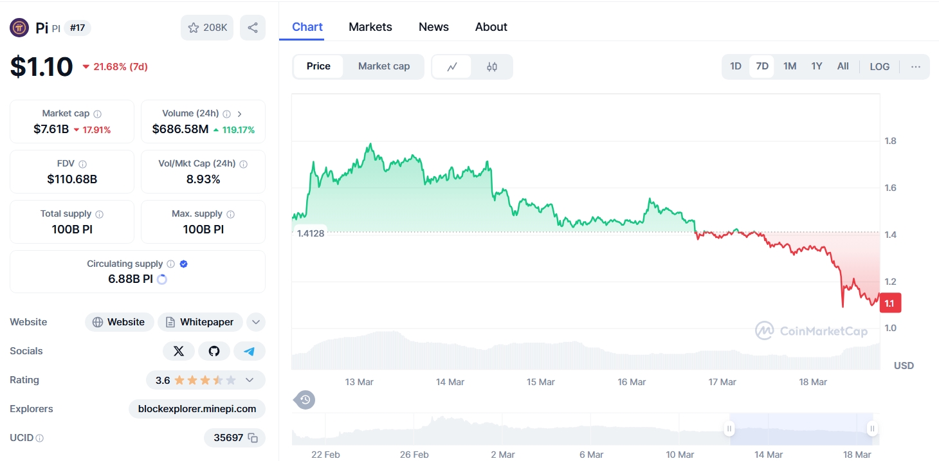This screenshot has width=939, height=461.
Task: Click the Total supply info icon
Action: coord(99,214)
